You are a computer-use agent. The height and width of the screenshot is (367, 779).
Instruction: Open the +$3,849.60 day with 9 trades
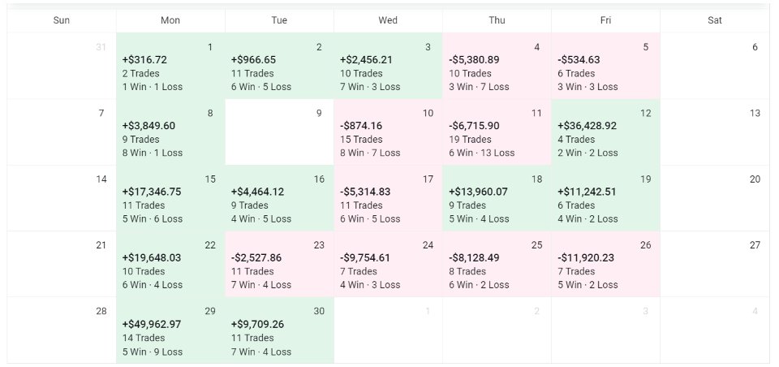coord(170,132)
